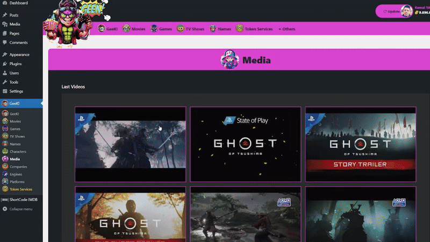Click the Tools wrench icon
Image resolution: width=430 pixels, height=242 pixels.
[x=5, y=82]
